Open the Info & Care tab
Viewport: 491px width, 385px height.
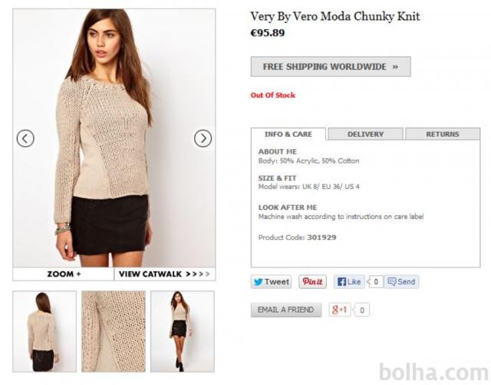pyautogui.click(x=288, y=134)
